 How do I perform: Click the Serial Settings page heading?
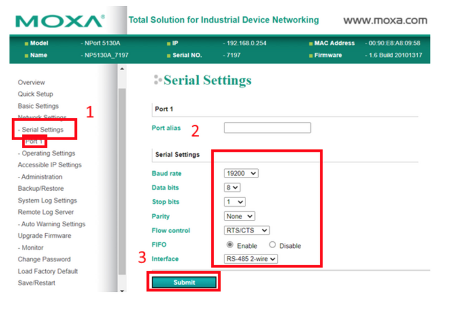207,80
